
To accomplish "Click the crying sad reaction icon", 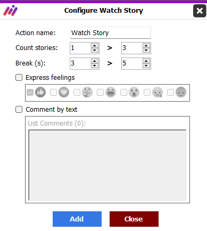I will 158,92.
